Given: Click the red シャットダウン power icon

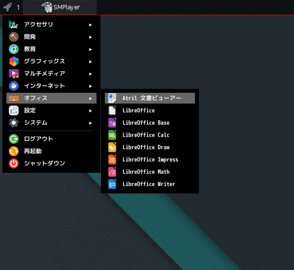Looking at the screenshot, I should point(14,163).
